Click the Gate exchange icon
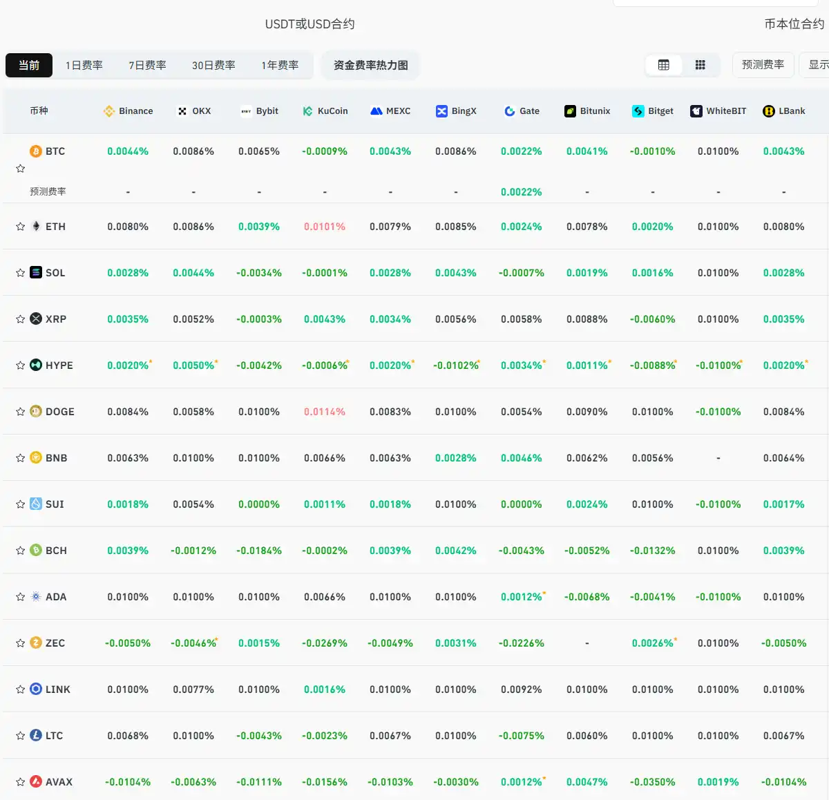The image size is (829, 800). 509,111
